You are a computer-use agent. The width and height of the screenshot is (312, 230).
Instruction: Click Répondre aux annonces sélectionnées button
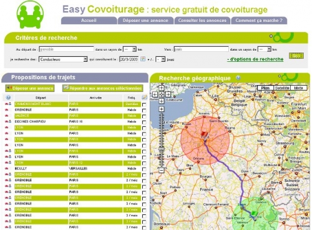pyautogui.click(x=103, y=88)
